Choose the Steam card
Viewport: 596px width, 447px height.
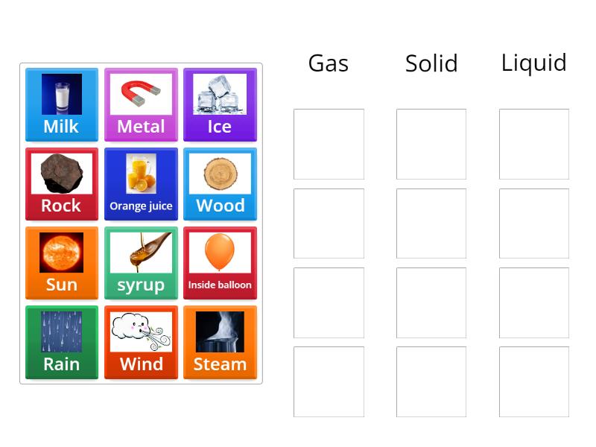(220, 342)
